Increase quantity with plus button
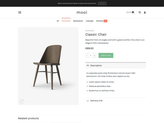164x123 pixels. click(95, 55)
